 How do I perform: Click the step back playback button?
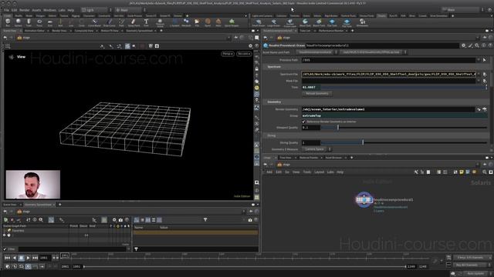coord(14,258)
